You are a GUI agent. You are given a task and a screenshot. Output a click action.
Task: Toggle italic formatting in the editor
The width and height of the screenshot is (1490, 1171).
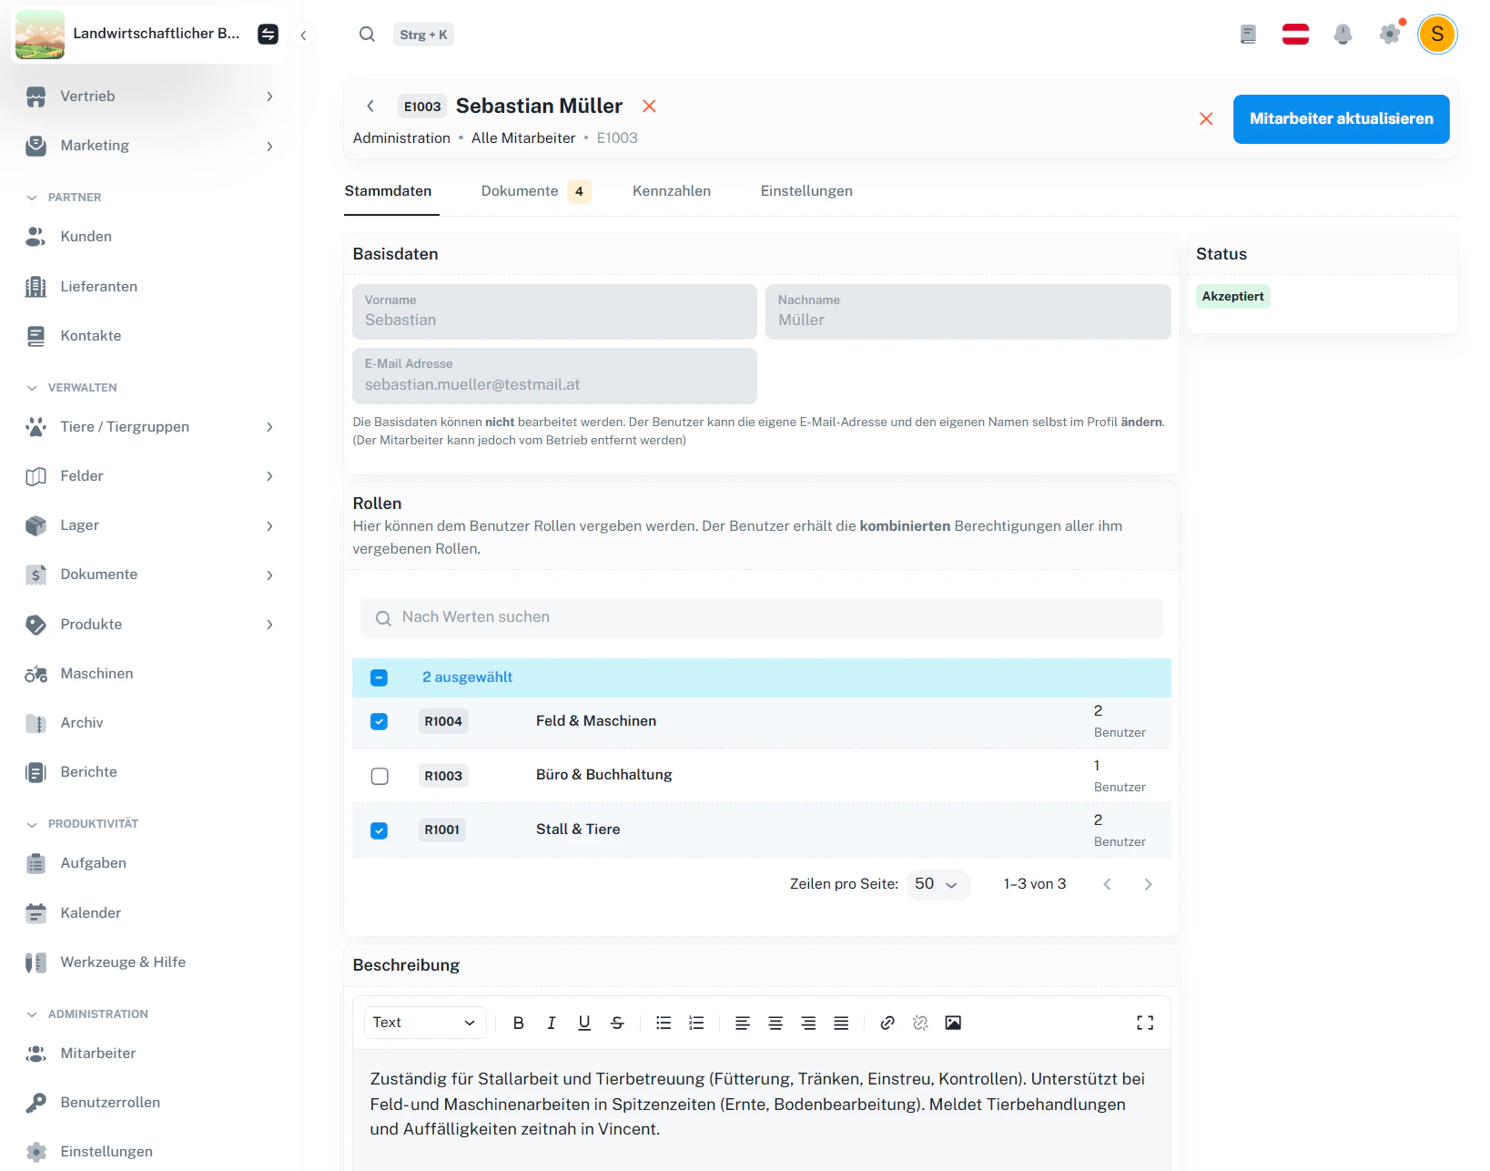pos(551,1023)
